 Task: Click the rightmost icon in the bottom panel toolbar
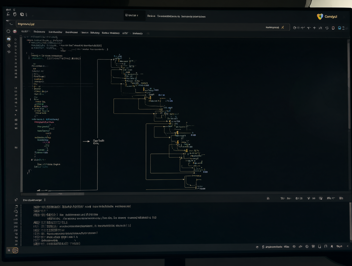341,198
